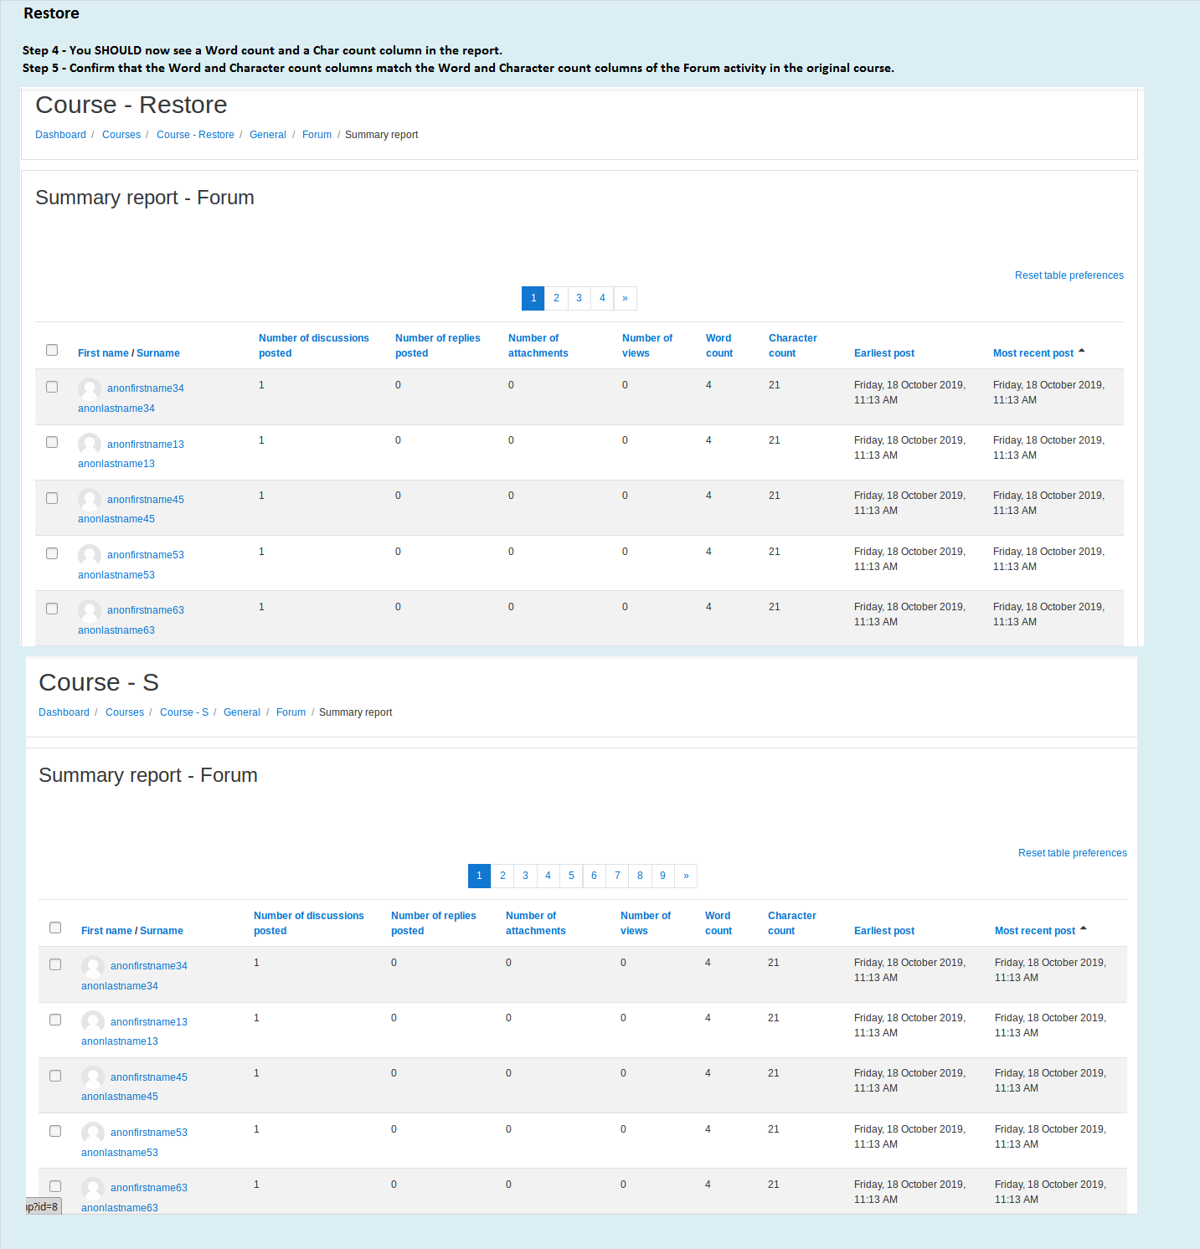1200x1249 pixels.
Task: Open Dashboard breadcrumb in Course - S
Action: [x=64, y=712]
